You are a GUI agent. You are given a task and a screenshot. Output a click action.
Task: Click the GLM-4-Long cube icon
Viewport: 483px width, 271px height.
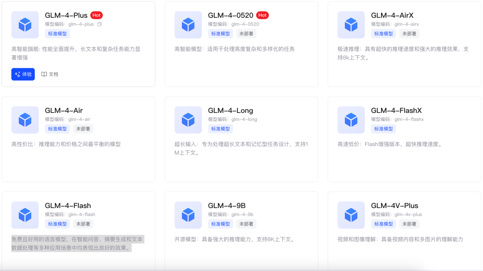(188, 120)
